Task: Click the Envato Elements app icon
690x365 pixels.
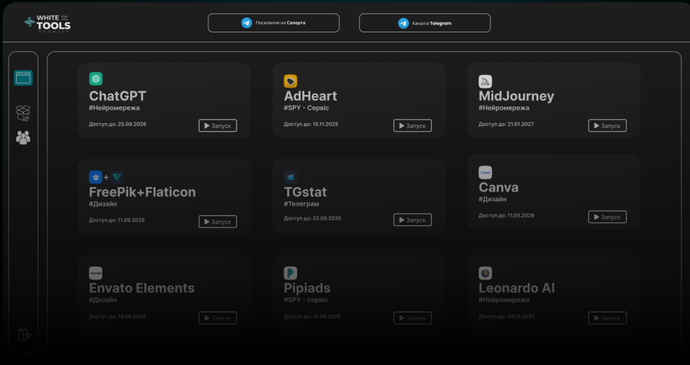Action: (x=96, y=273)
